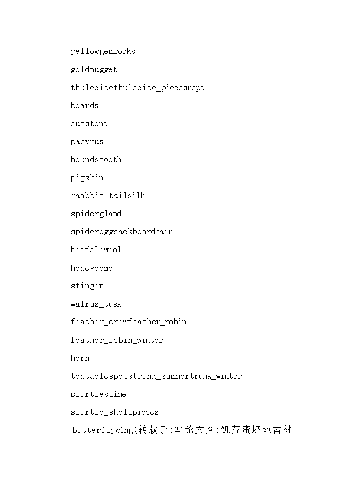Click the cutstone line
Viewport: 344px width, 487px height.
click(x=89, y=124)
